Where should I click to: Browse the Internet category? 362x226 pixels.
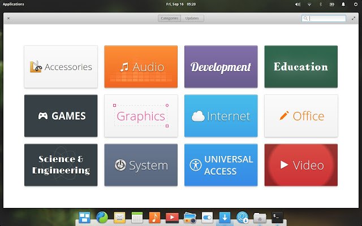(221, 116)
